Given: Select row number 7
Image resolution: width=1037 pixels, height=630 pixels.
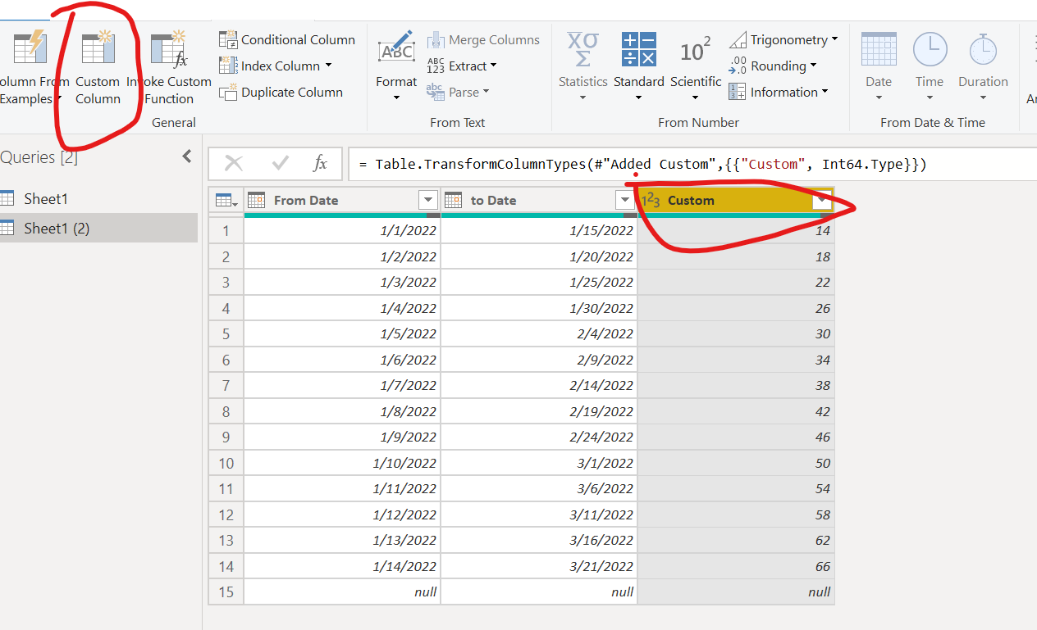Looking at the screenshot, I should click(226, 385).
